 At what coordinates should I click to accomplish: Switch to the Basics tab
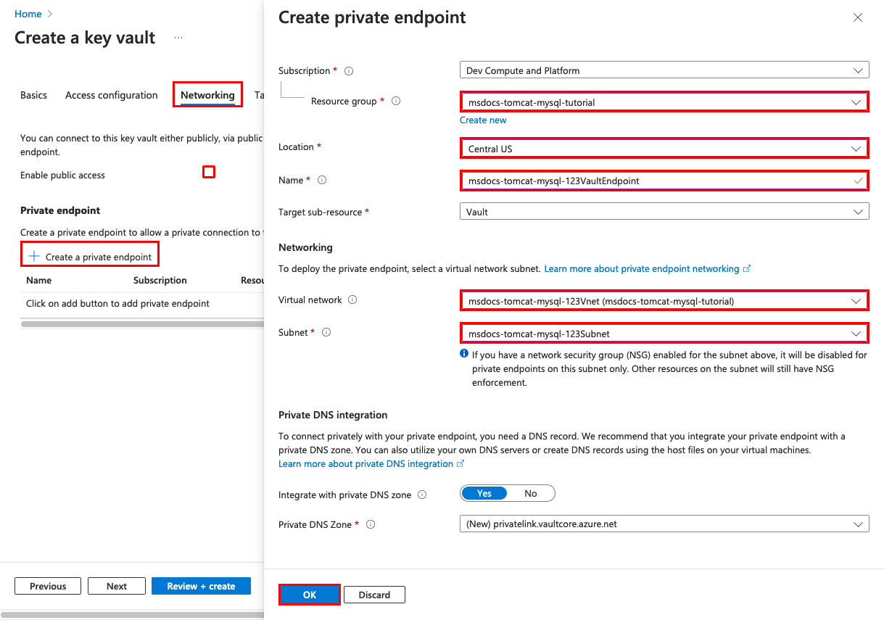pyautogui.click(x=33, y=95)
